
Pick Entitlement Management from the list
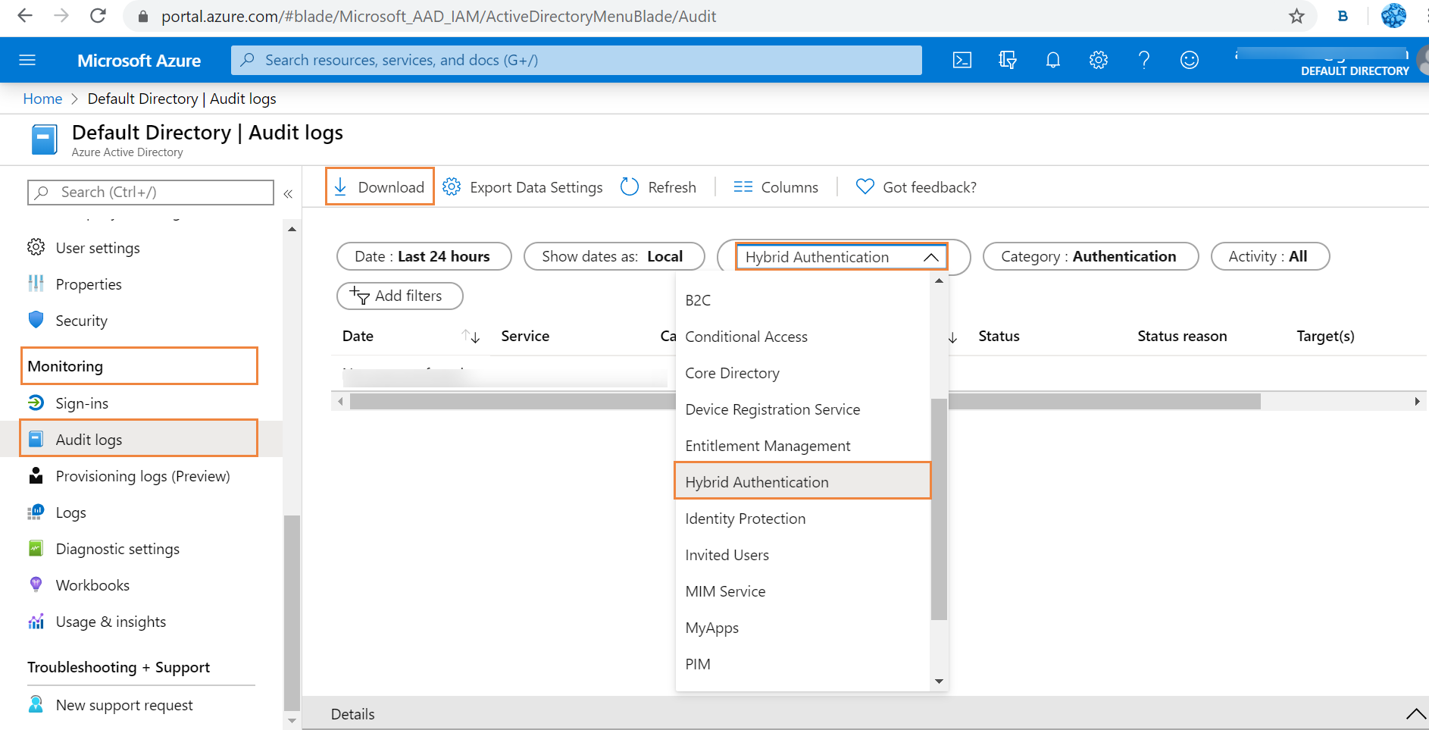[x=803, y=446]
